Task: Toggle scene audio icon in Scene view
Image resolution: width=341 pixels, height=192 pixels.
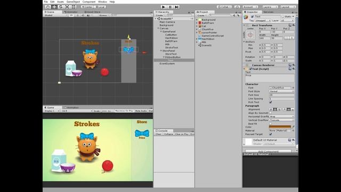Action: 83,15
